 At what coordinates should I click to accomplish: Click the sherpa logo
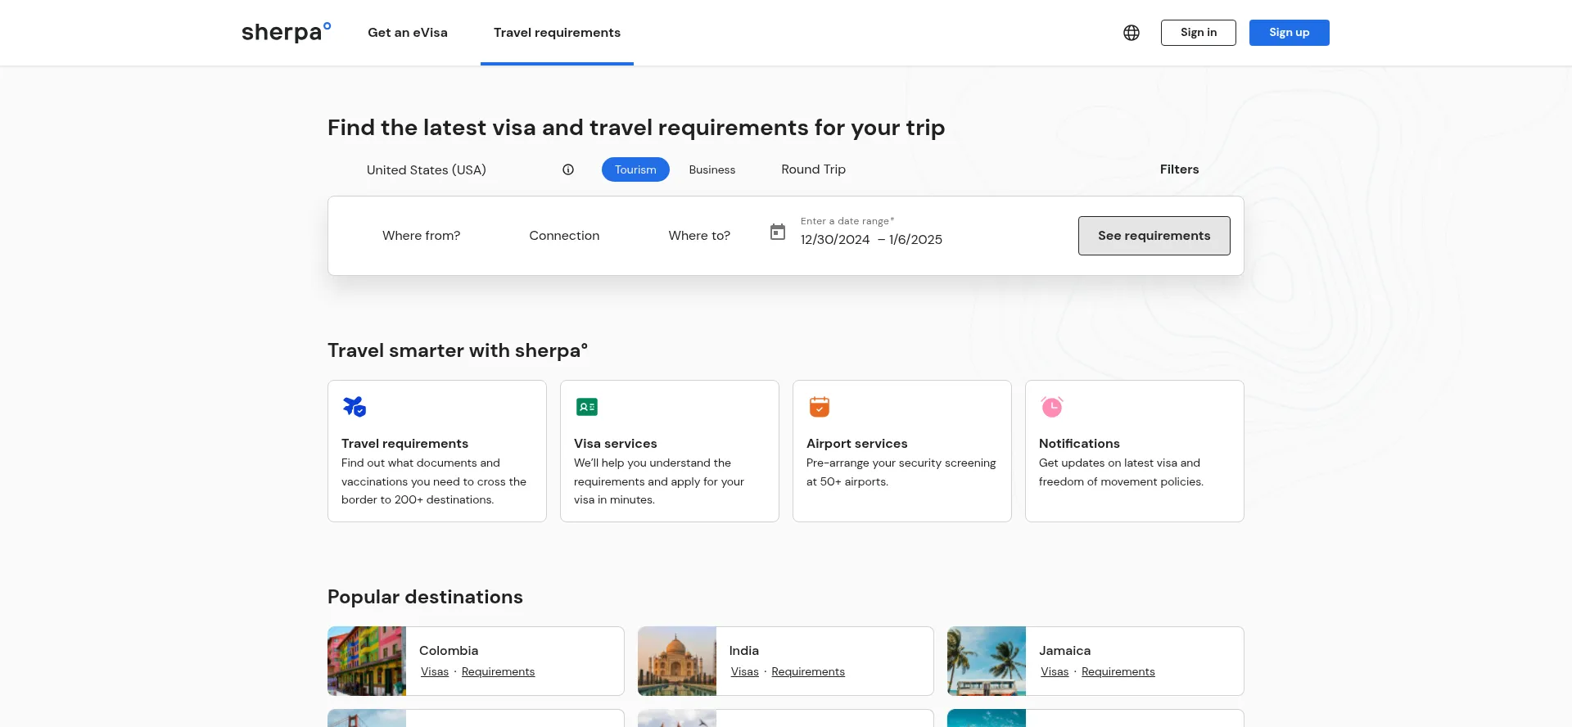point(286,33)
